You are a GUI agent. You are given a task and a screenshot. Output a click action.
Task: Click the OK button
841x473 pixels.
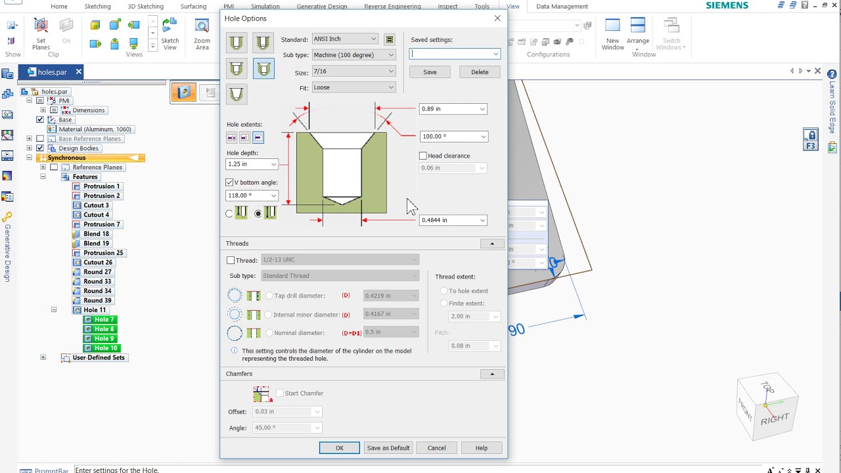coord(340,448)
